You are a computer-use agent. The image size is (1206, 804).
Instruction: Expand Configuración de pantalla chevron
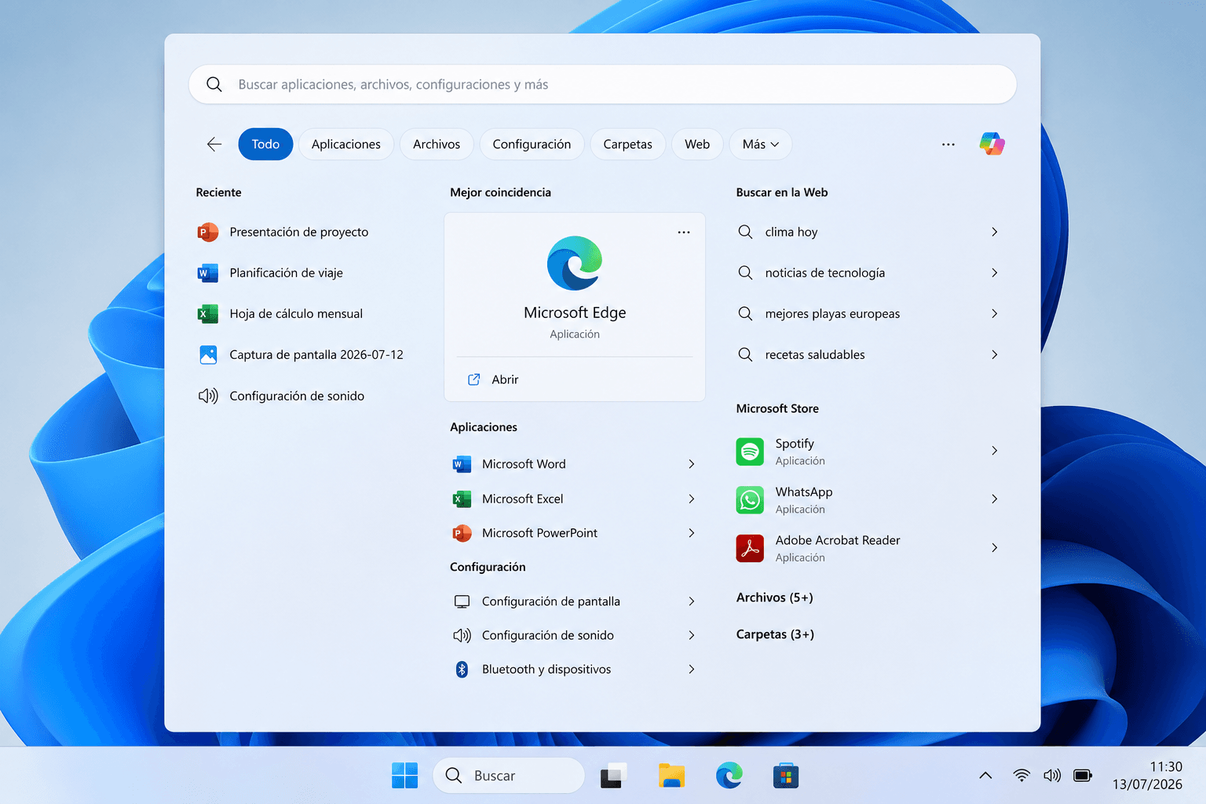click(691, 601)
